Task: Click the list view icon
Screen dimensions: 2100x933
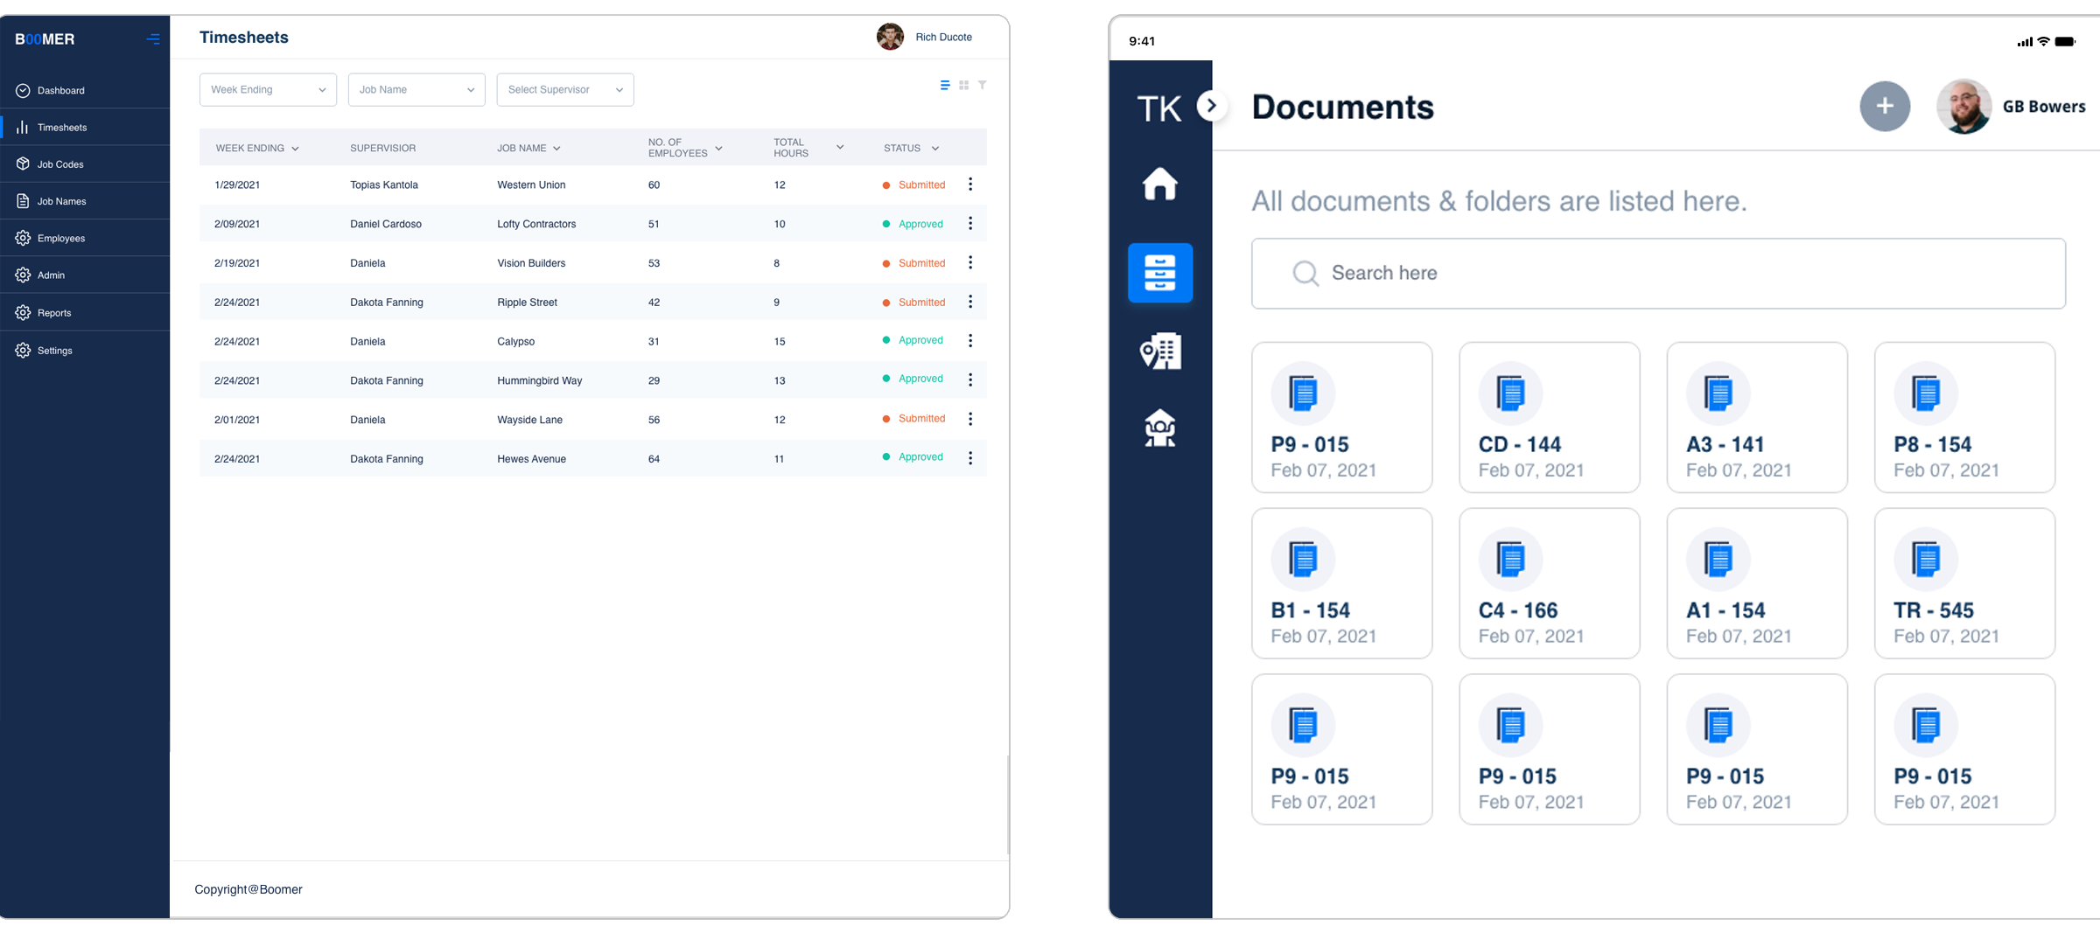Action: click(x=944, y=85)
